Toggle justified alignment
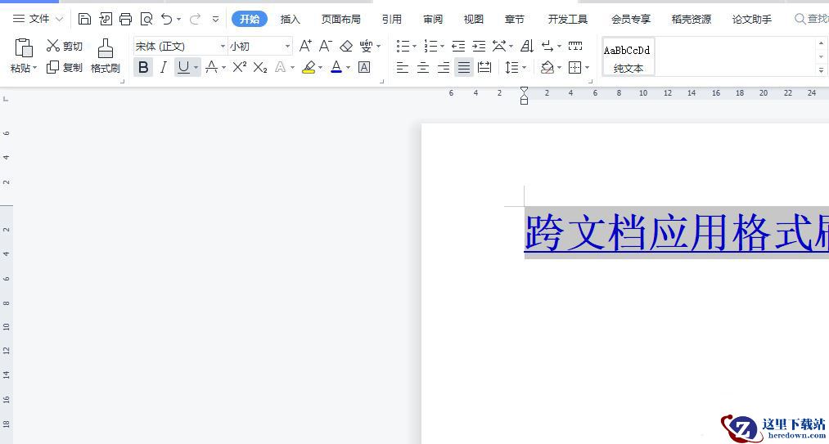The width and height of the screenshot is (829, 444). coord(464,67)
